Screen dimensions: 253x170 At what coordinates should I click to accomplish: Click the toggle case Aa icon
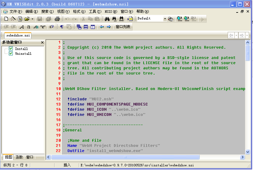click(36, 27)
